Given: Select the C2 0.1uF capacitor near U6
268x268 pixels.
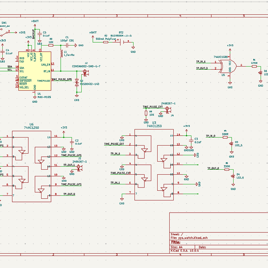Looking at the screenshot, I should [72, 142].
